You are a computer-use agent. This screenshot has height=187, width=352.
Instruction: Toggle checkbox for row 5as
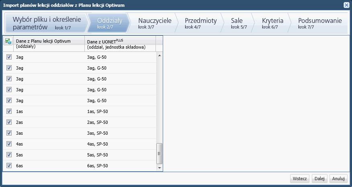pyautogui.click(x=9, y=155)
